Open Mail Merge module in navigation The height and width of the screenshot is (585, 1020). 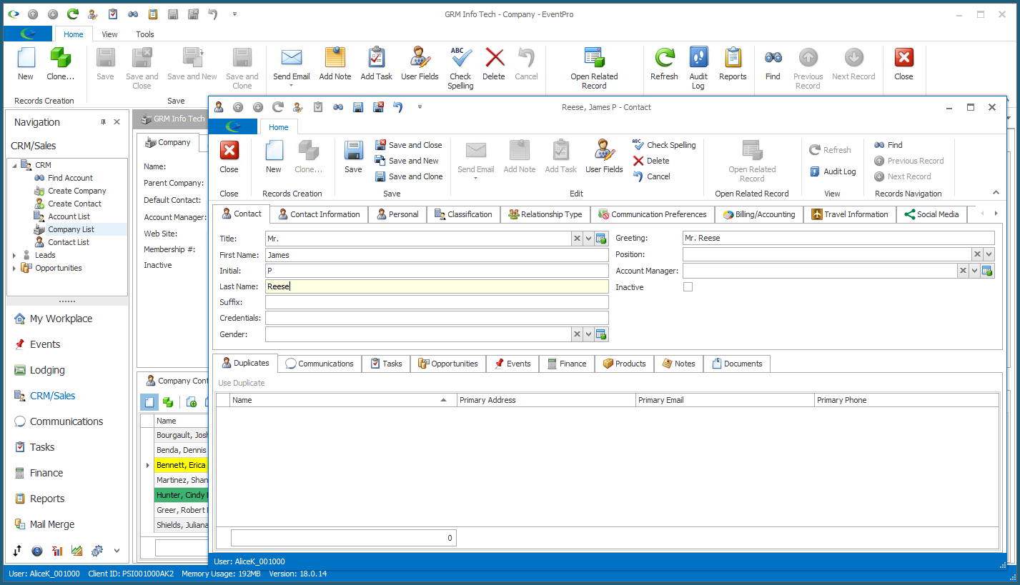[52, 524]
